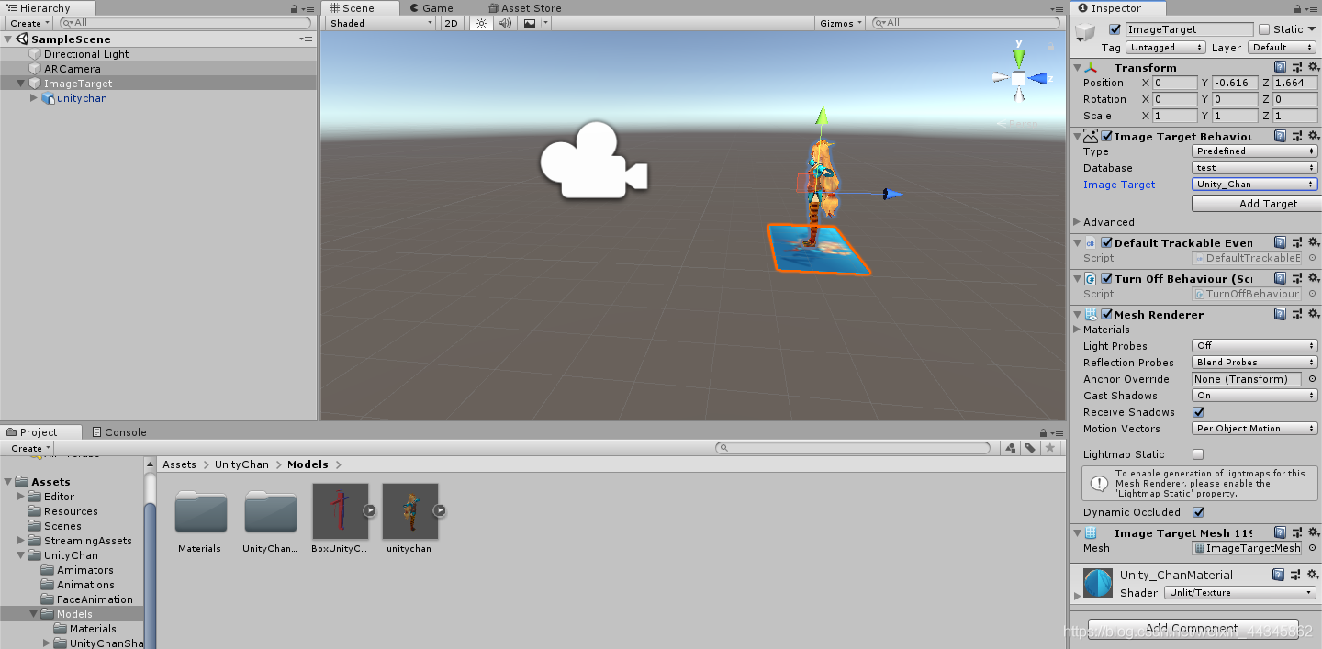The image size is (1322, 649).
Task: Click the Add Target button
Action: tap(1255, 204)
